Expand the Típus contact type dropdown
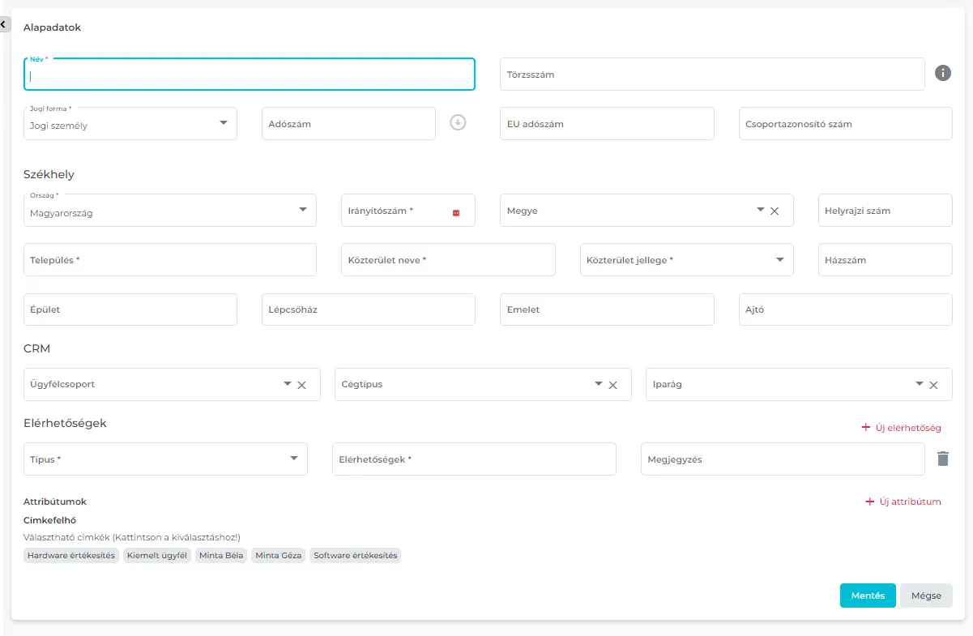973x636 pixels. [293, 459]
